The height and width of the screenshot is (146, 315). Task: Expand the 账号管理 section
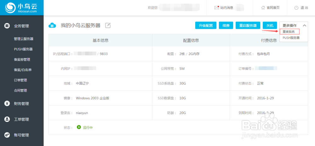pyautogui.click(x=22, y=135)
